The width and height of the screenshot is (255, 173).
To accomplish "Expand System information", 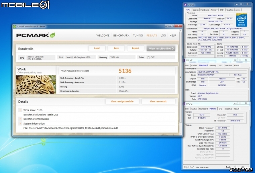I will [20, 123].
